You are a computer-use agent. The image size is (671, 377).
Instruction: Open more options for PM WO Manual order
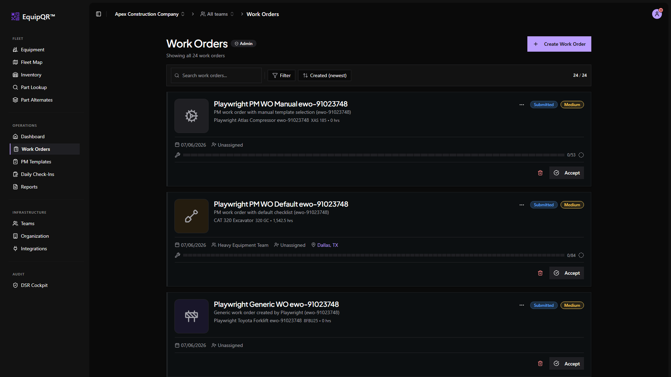[x=522, y=105]
